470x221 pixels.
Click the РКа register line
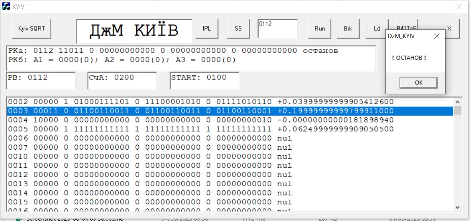pyautogui.click(x=173, y=51)
